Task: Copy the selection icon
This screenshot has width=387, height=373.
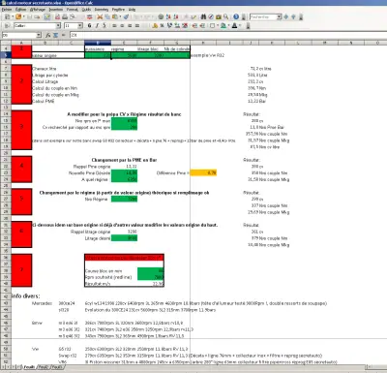Action: click(107, 16)
